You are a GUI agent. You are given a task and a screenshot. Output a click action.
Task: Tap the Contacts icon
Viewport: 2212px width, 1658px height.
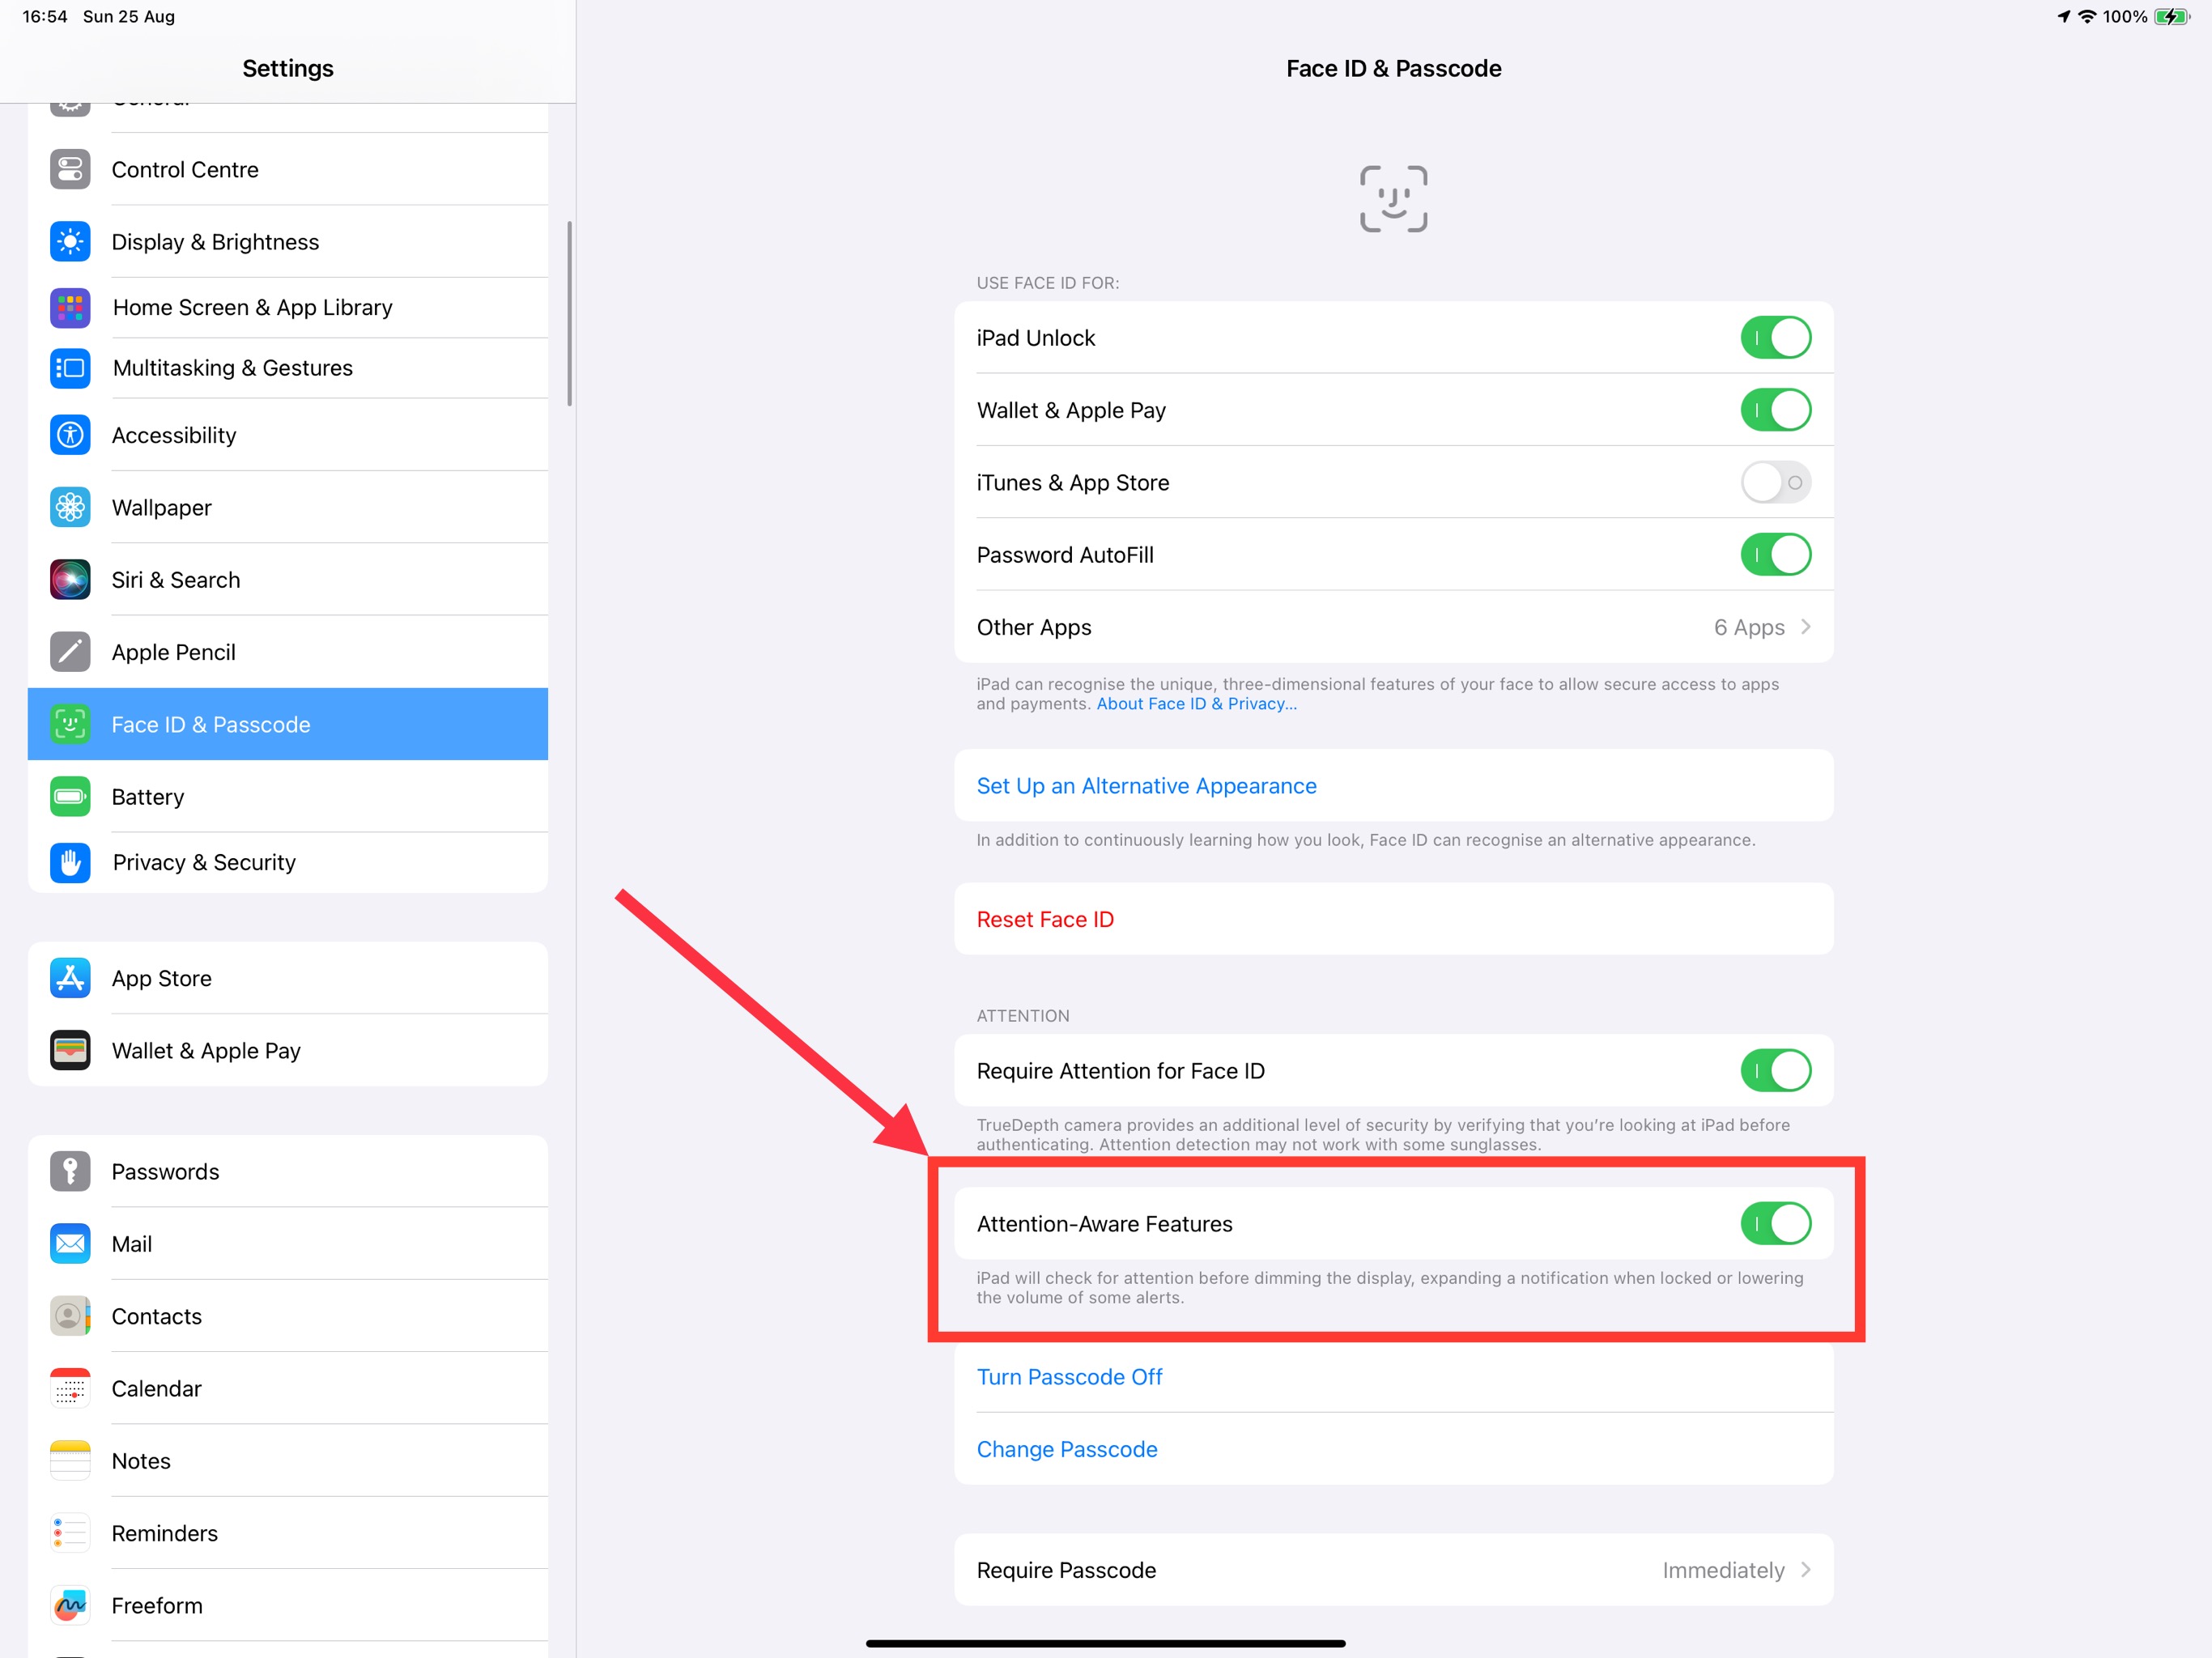70,1316
